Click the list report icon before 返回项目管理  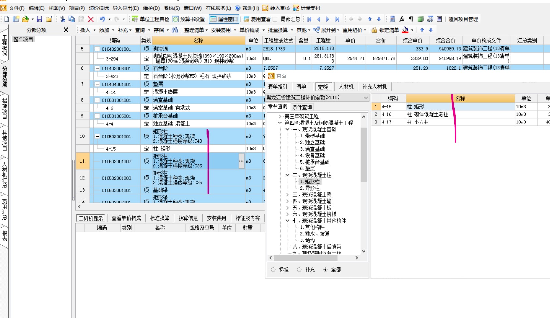coord(439,19)
